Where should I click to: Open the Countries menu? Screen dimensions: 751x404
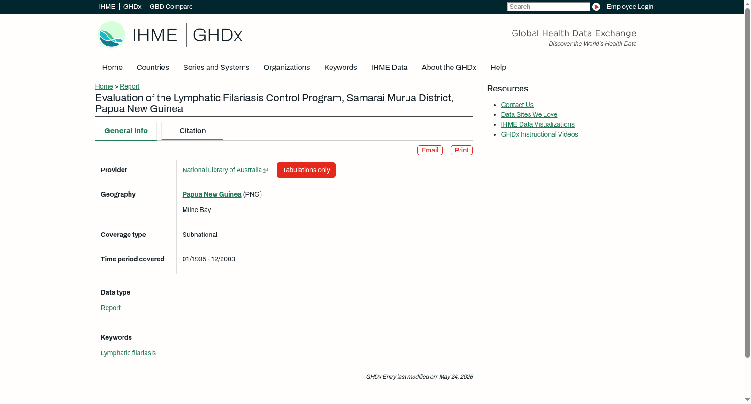coord(153,68)
